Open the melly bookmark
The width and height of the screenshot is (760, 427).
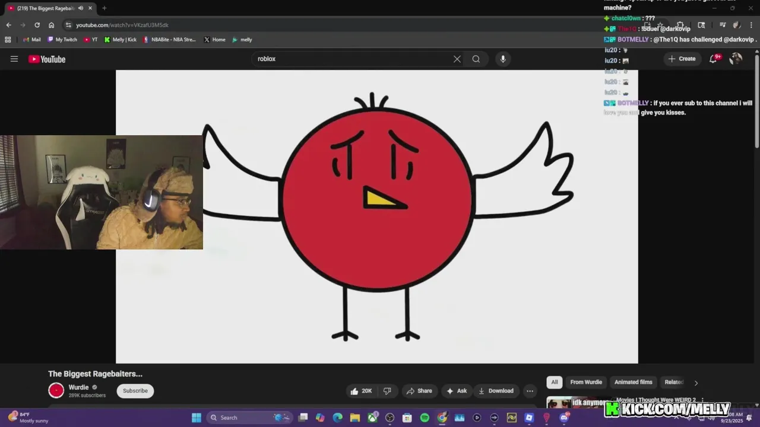(242, 40)
